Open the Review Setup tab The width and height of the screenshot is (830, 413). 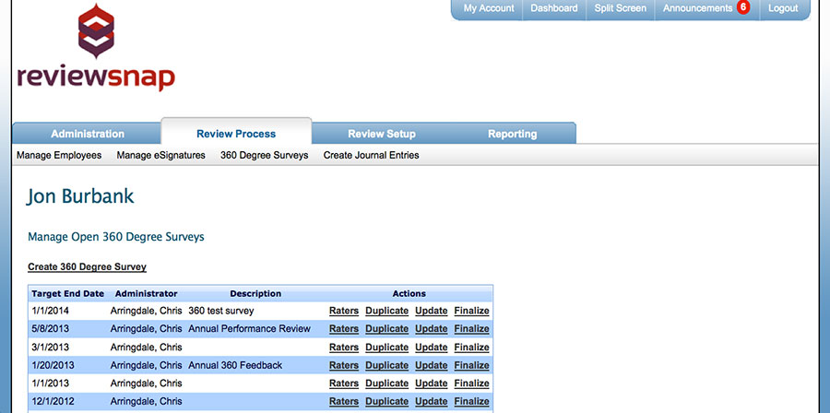click(381, 134)
